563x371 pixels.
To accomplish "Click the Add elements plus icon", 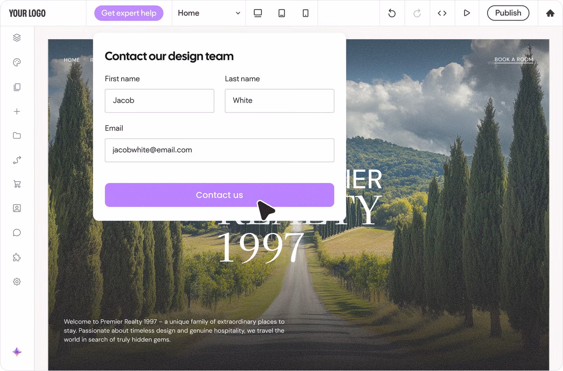I will click(17, 112).
